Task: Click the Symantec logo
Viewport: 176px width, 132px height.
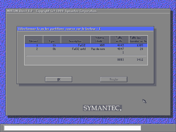Action: pyautogui.click(x=102, y=108)
